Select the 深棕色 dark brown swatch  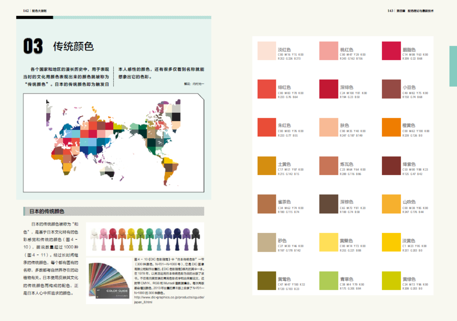point(329,204)
